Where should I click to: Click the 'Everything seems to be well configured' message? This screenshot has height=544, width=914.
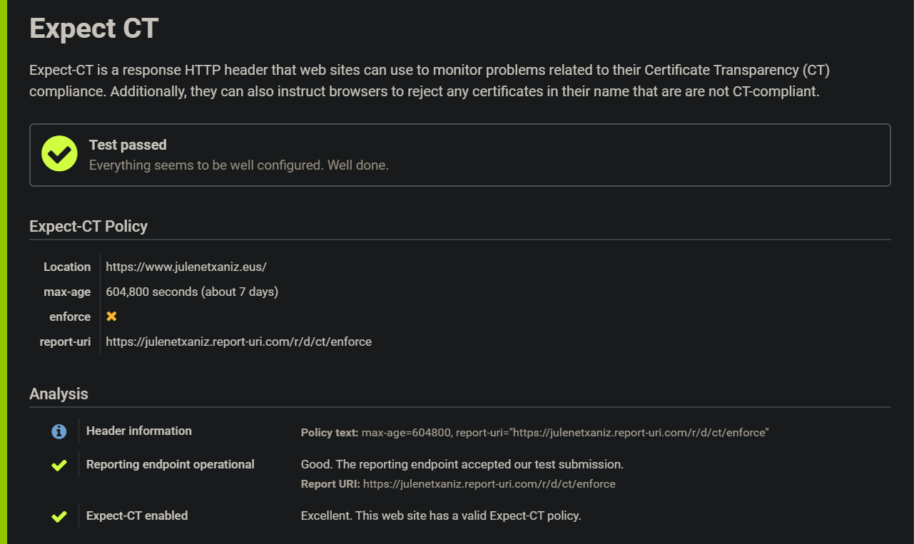pyautogui.click(x=238, y=165)
